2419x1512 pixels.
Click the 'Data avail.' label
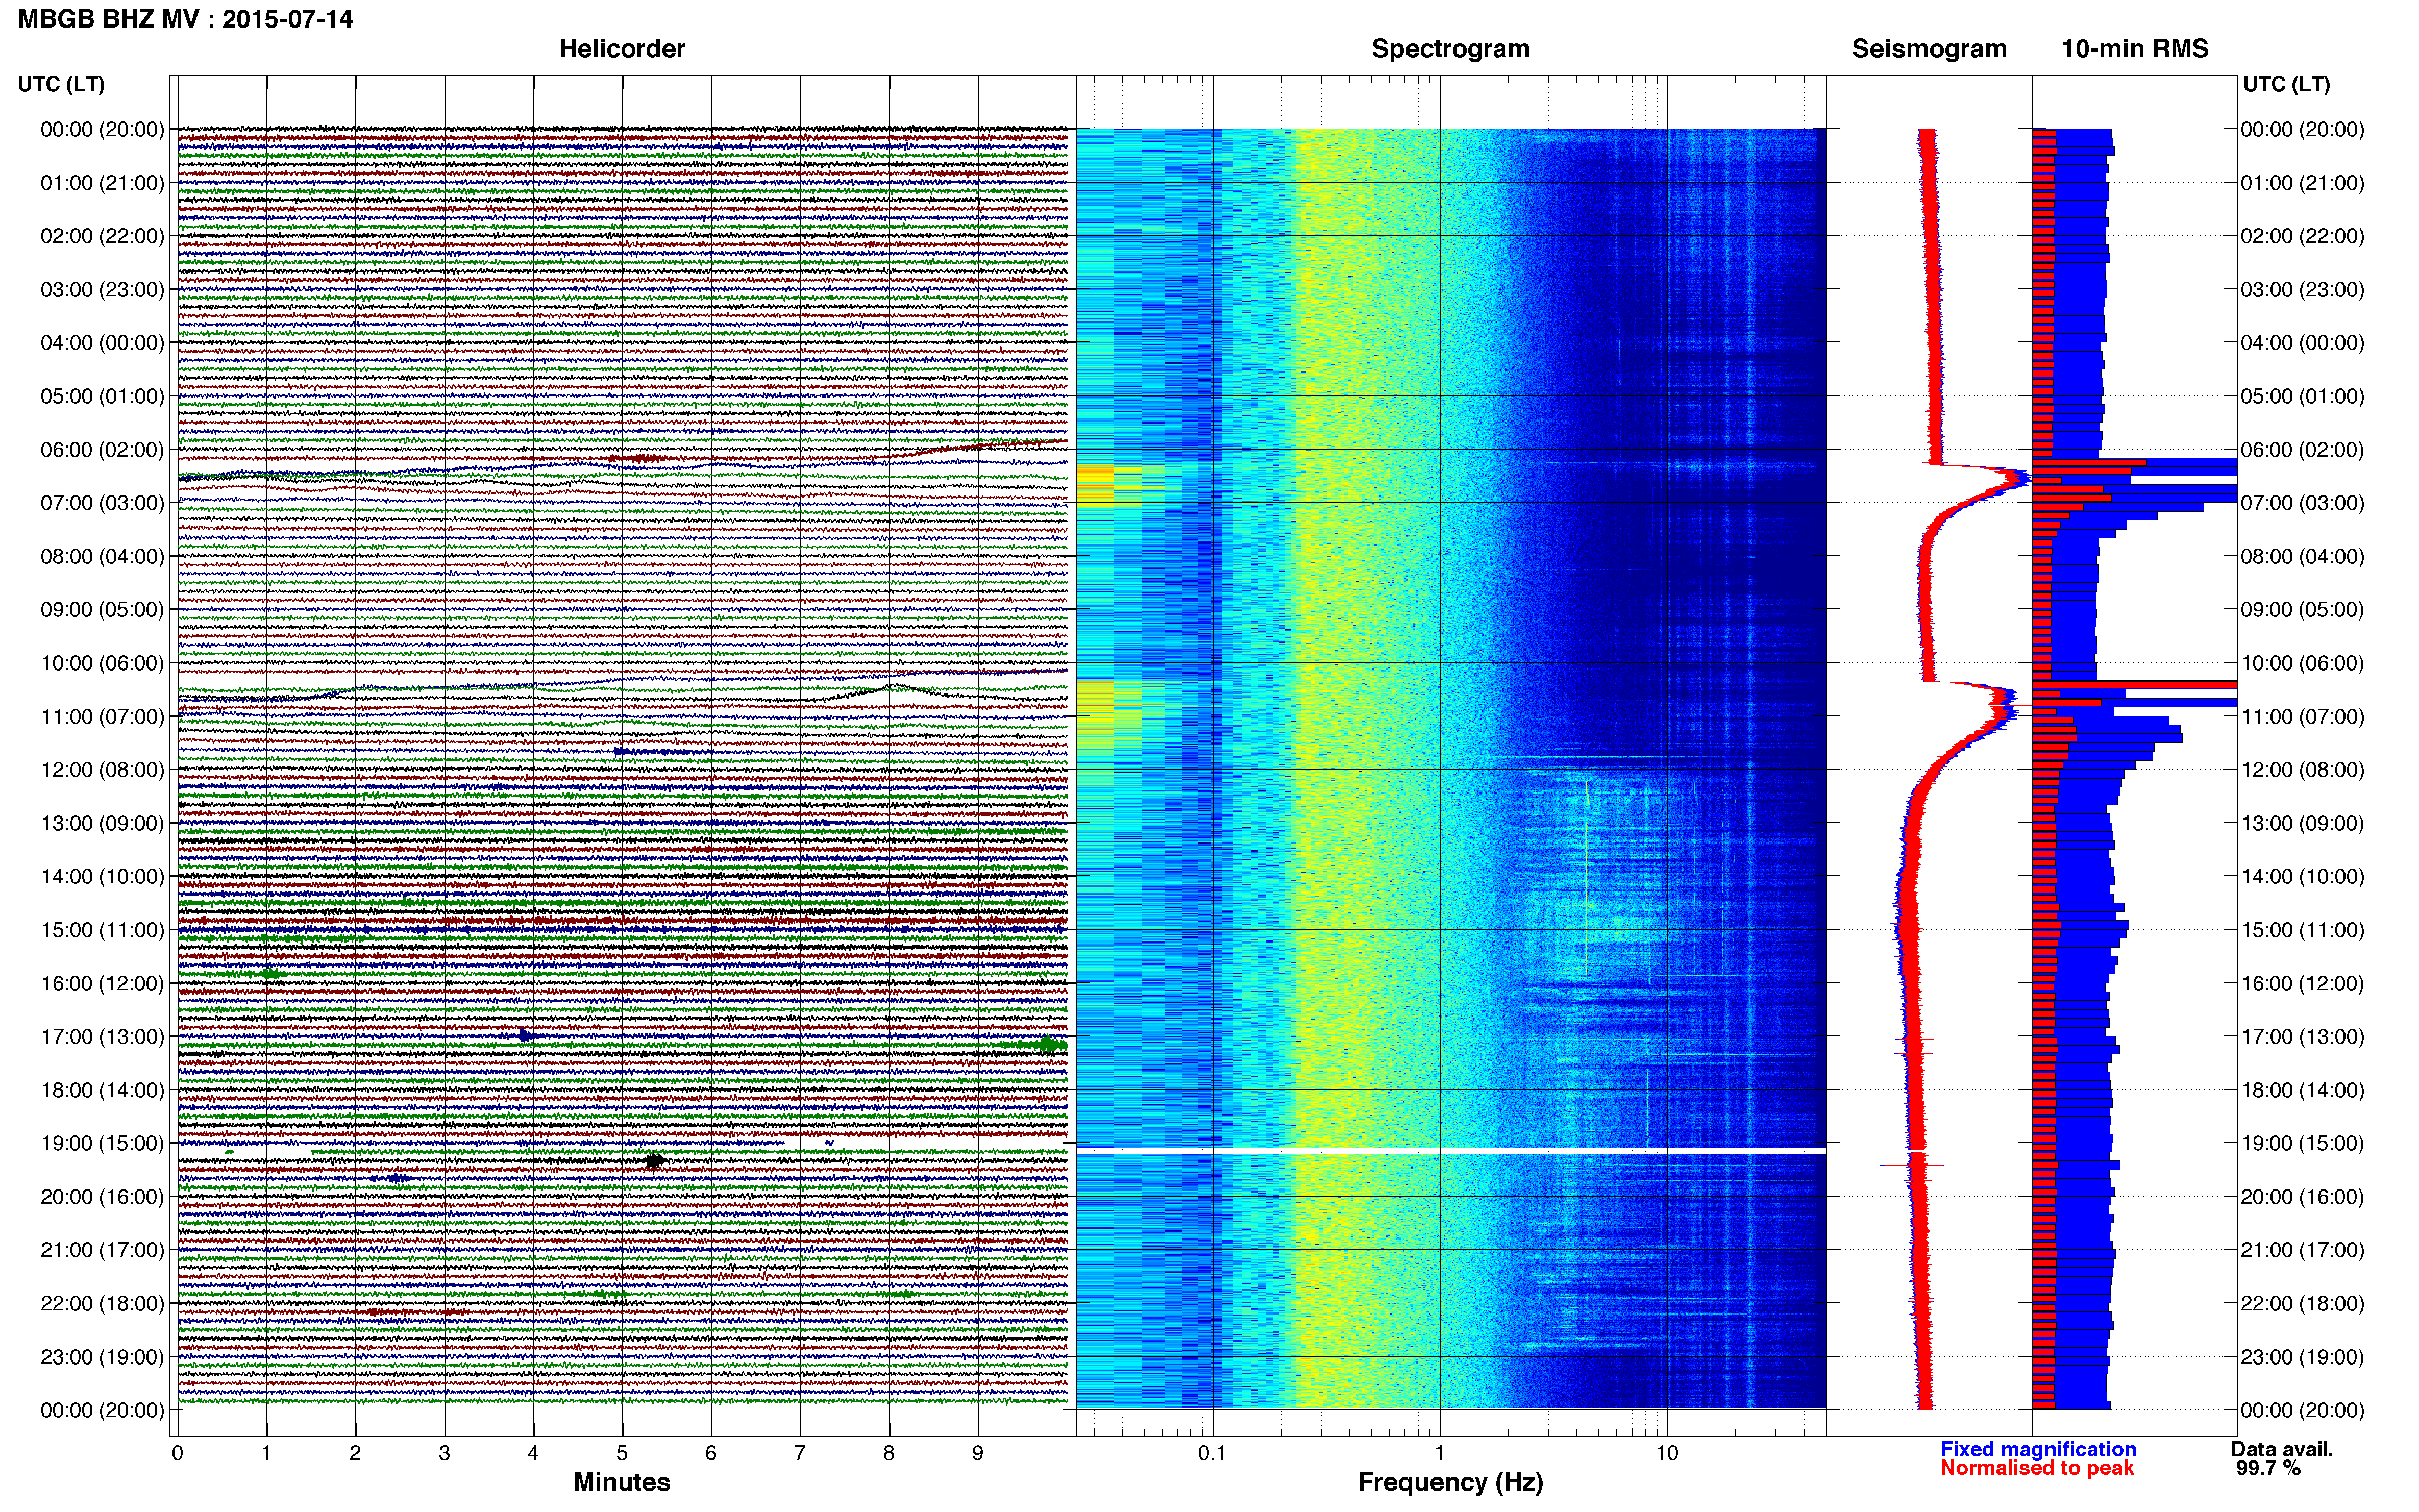tap(2282, 1449)
